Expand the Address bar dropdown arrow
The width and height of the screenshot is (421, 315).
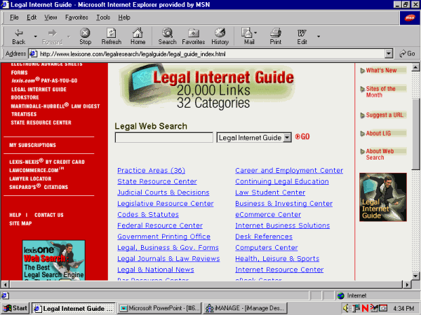(389, 53)
